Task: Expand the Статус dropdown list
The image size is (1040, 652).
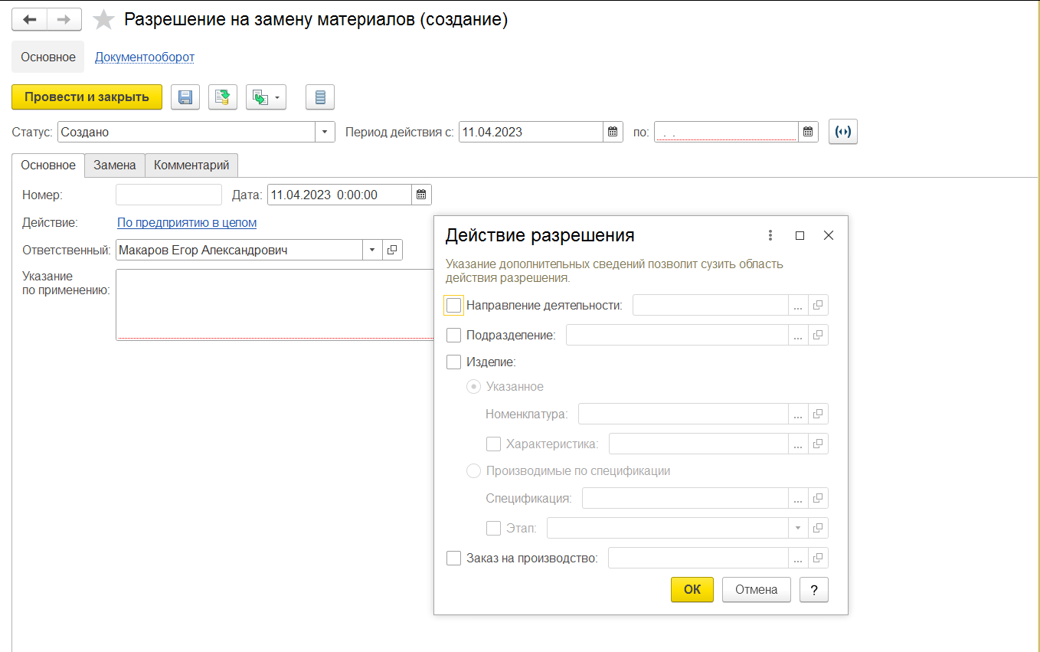Action: tap(325, 132)
